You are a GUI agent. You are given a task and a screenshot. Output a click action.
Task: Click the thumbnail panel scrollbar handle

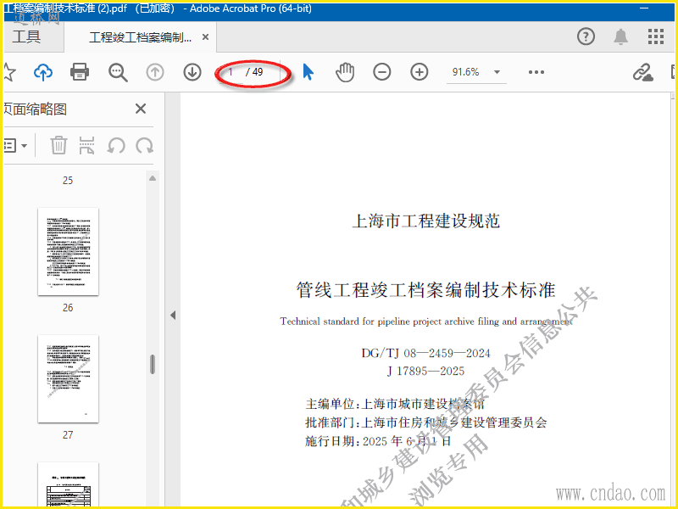153,364
